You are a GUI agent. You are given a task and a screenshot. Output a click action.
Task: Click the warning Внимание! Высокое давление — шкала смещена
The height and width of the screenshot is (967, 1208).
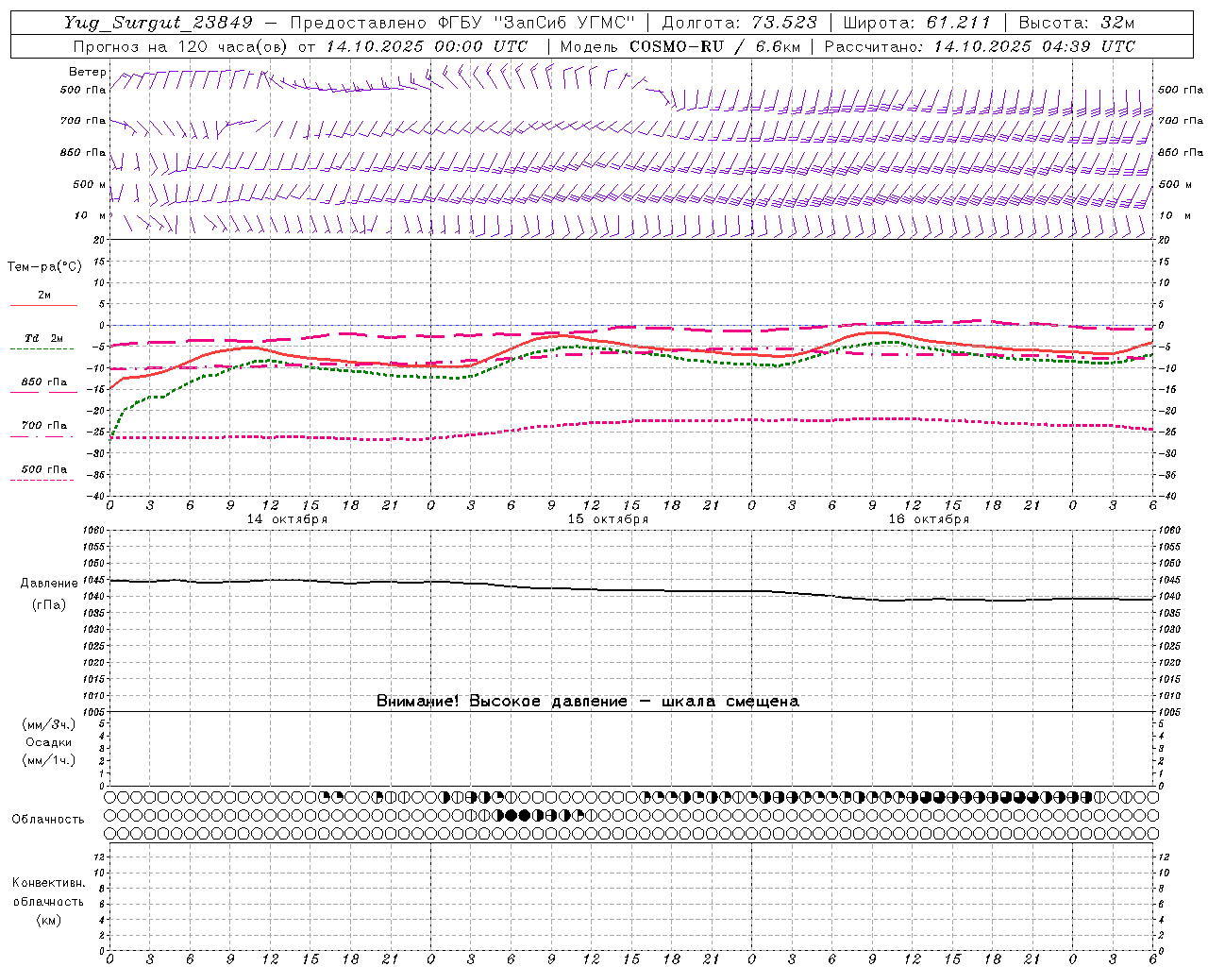(x=587, y=702)
